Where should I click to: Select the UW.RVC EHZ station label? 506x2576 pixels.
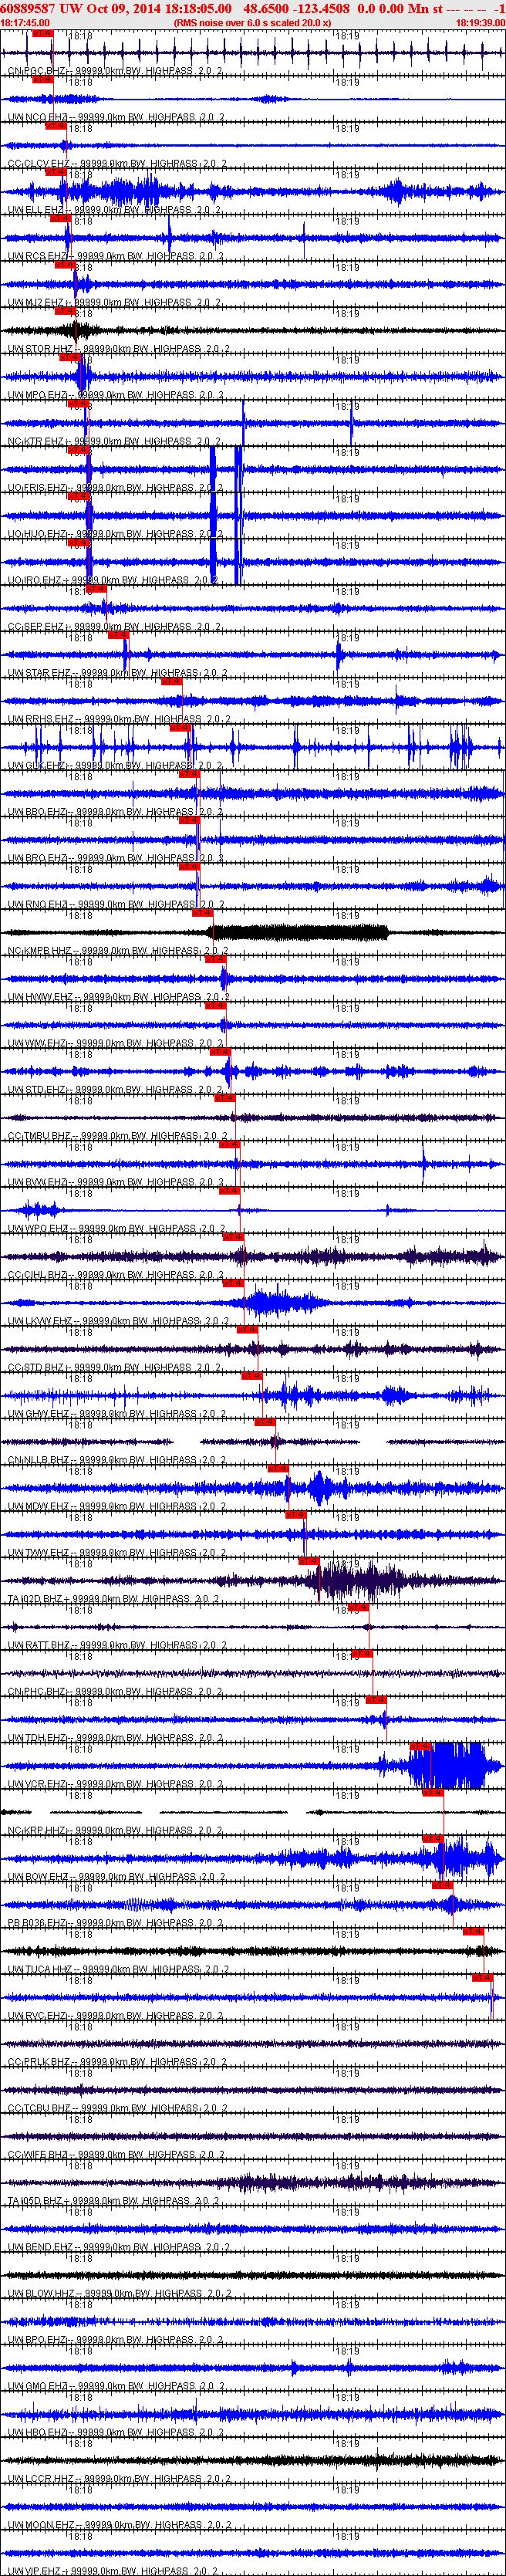coord(115,2015)
